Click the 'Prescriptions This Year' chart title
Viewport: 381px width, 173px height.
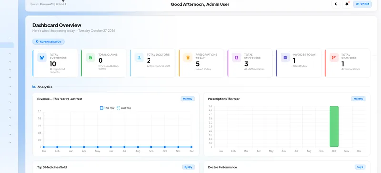[223, 99]
